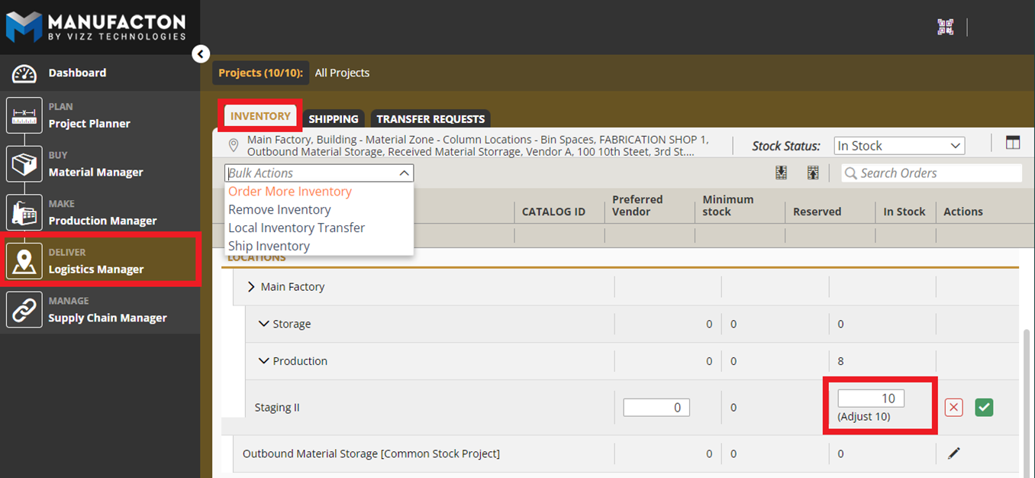Click the In Stock column header
The height and width of the screenshot is (478, 1035).
pyautogui.click(x=904, y=212)
